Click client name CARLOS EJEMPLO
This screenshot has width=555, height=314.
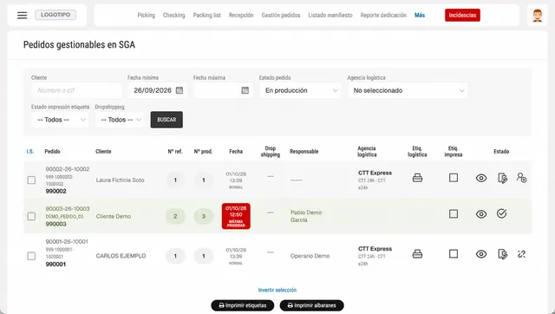coord(121,256)
